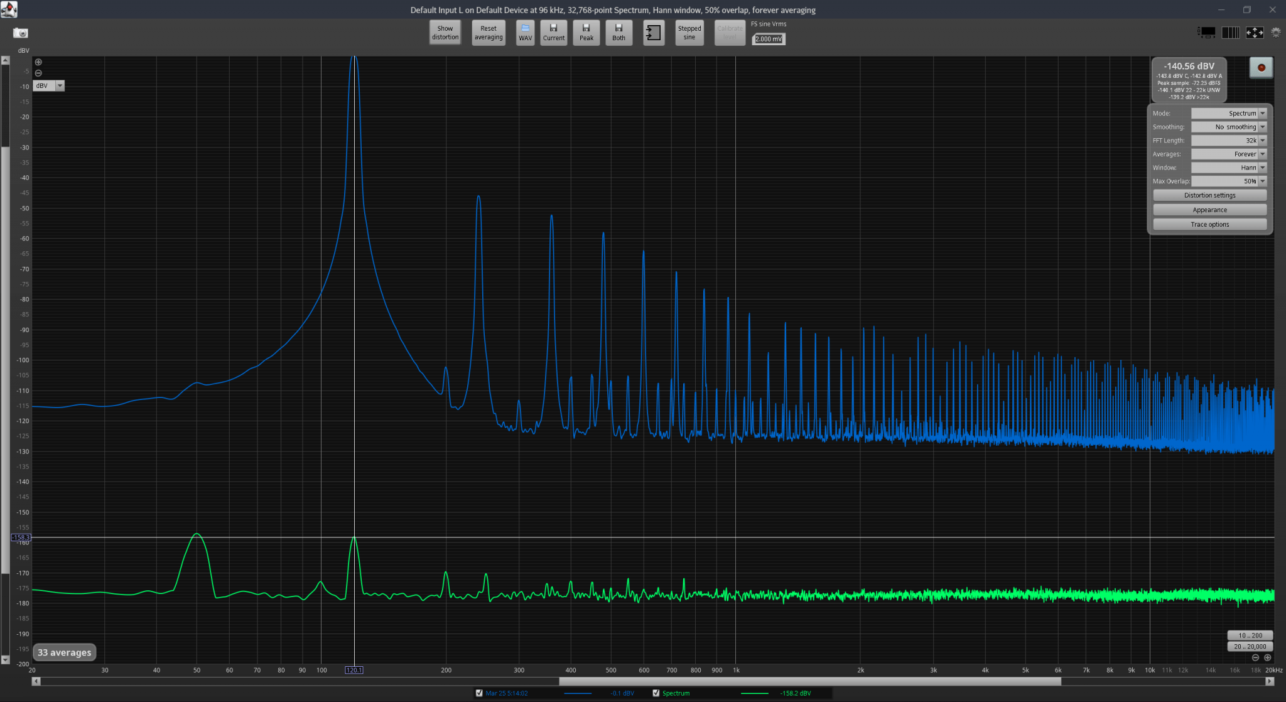Click the blue line sample of Mar 25 trace
This screenshot has width=1286, height=702.
pos(578,693)
